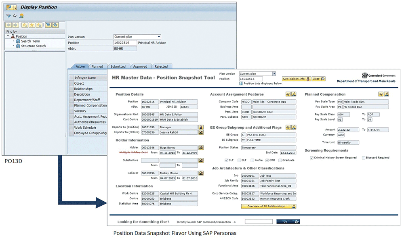The image size is (404, 238).
Task: Collapse the Position node in Find by tree
Action: pos(8,36)
